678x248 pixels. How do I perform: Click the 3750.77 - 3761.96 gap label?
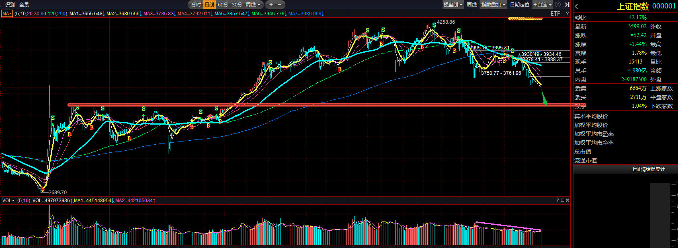pyautogui.click(x=501, y=73)
